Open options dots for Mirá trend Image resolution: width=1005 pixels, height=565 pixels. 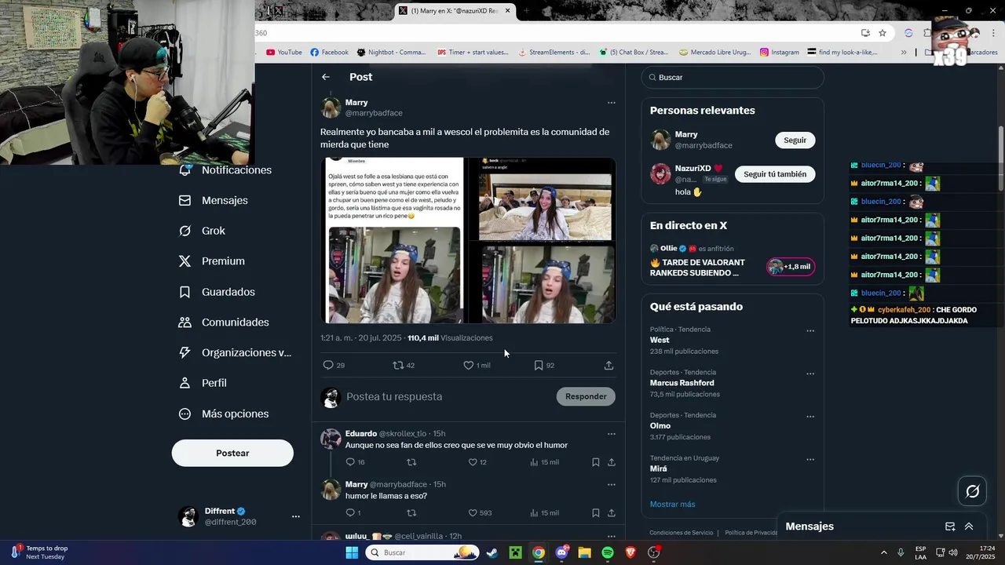(809, 460)
